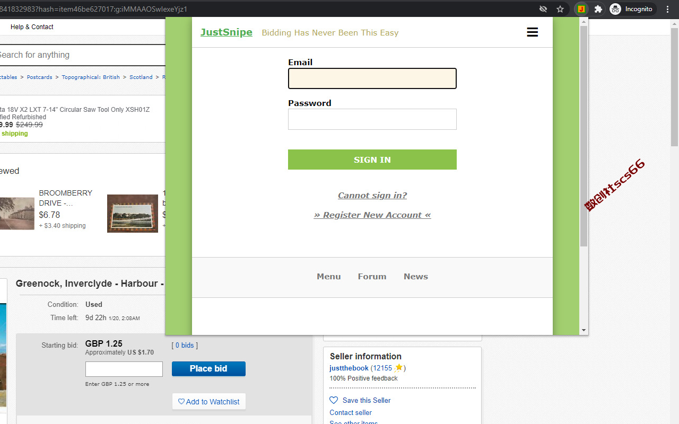The image size is (679, 424).
Task: Click Save this Seller link
Action: click(x=367, y=400)
